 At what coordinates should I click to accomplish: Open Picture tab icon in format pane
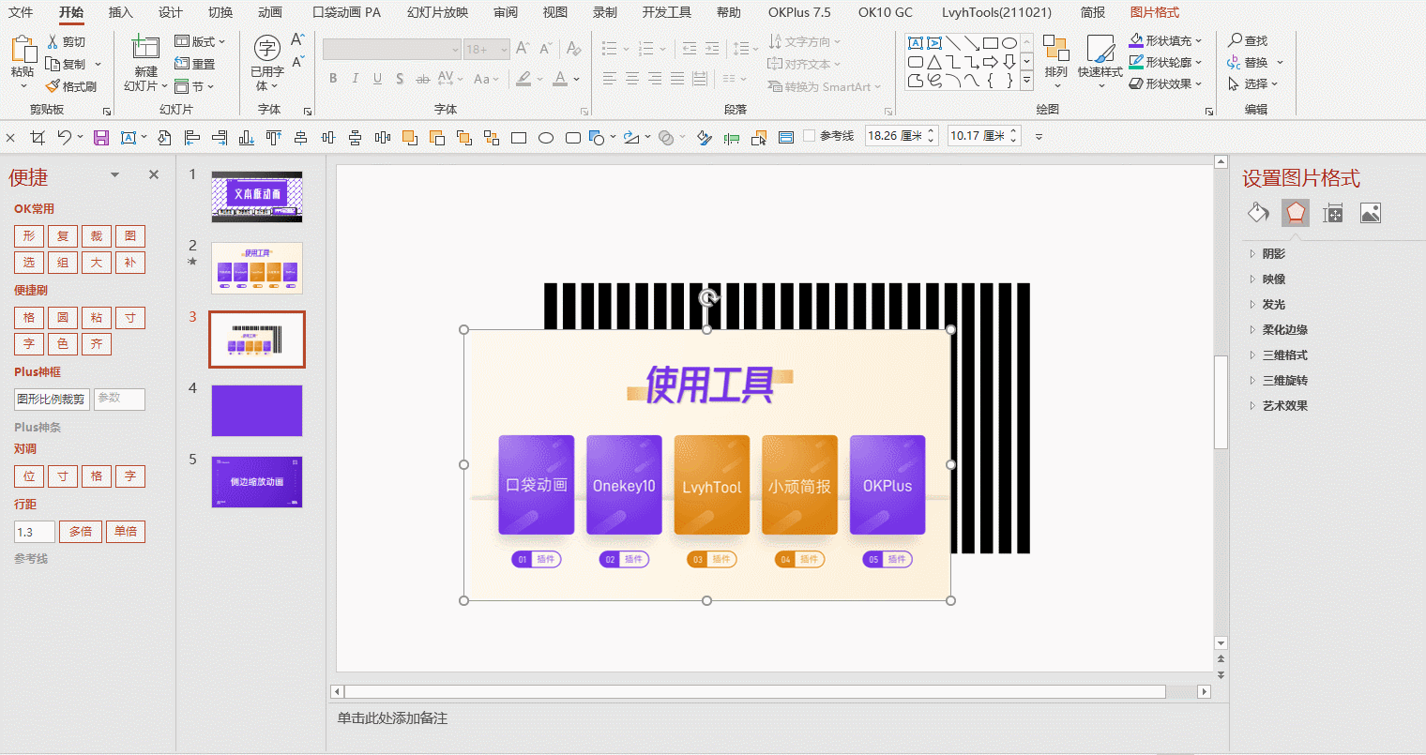(1371, 213)
